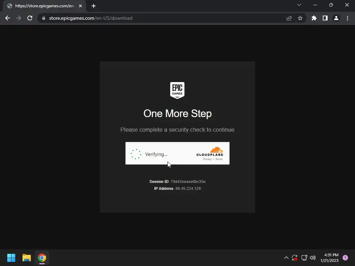Viewport: 355px width, 266px height.
Task: Open the notification badge in the taskbar
Action: pyautogui.click(x=345, y=258)
